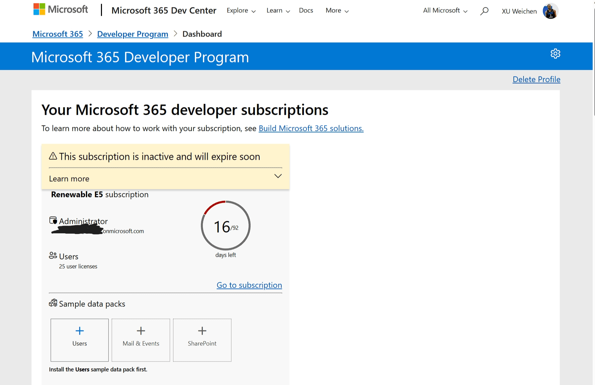Click the Sample data packs icon

(x=53, y=303)
